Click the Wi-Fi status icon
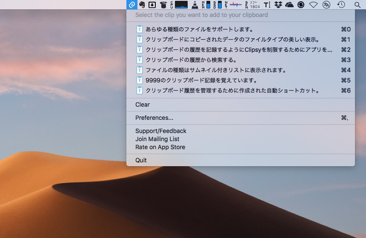Screen dimensions: 366x238 (x=314, y=5)
